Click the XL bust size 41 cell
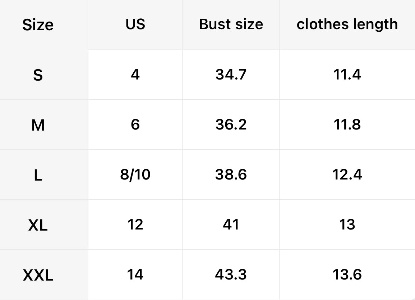415x300 pixels. [231, 224]
